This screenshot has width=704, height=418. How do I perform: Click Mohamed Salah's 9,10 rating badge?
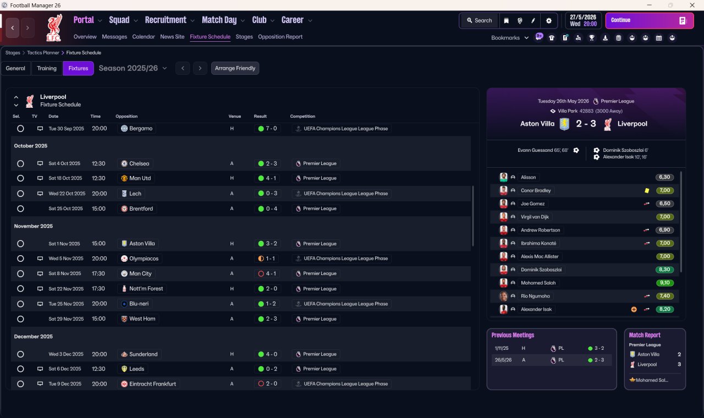click(x=664, y=283)
